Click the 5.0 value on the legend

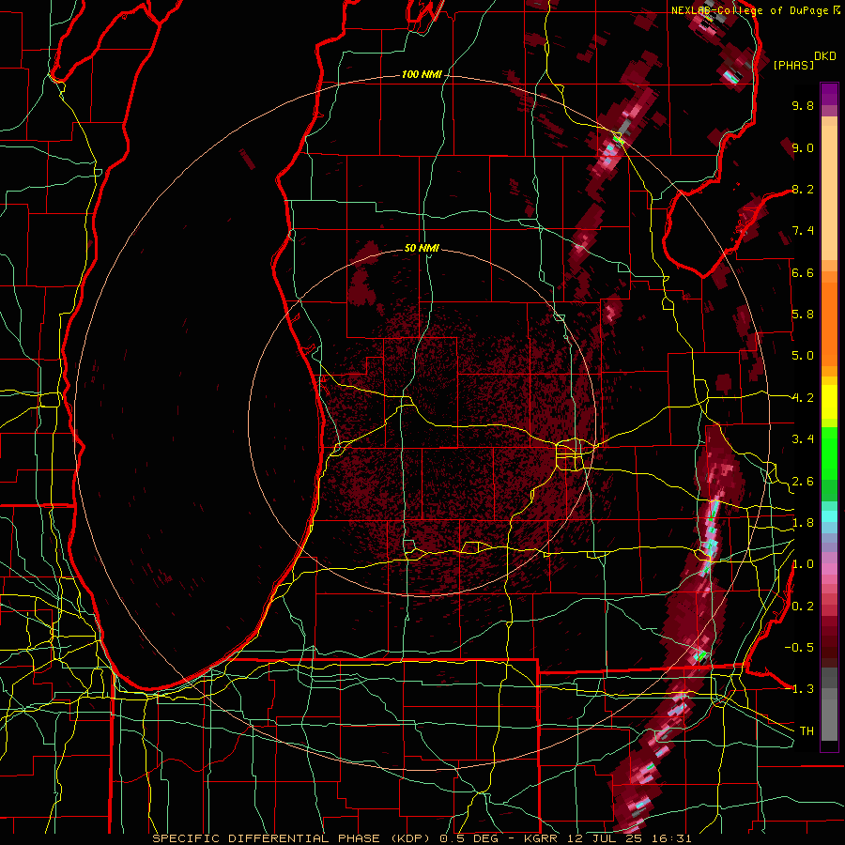[x=803, y=356]
